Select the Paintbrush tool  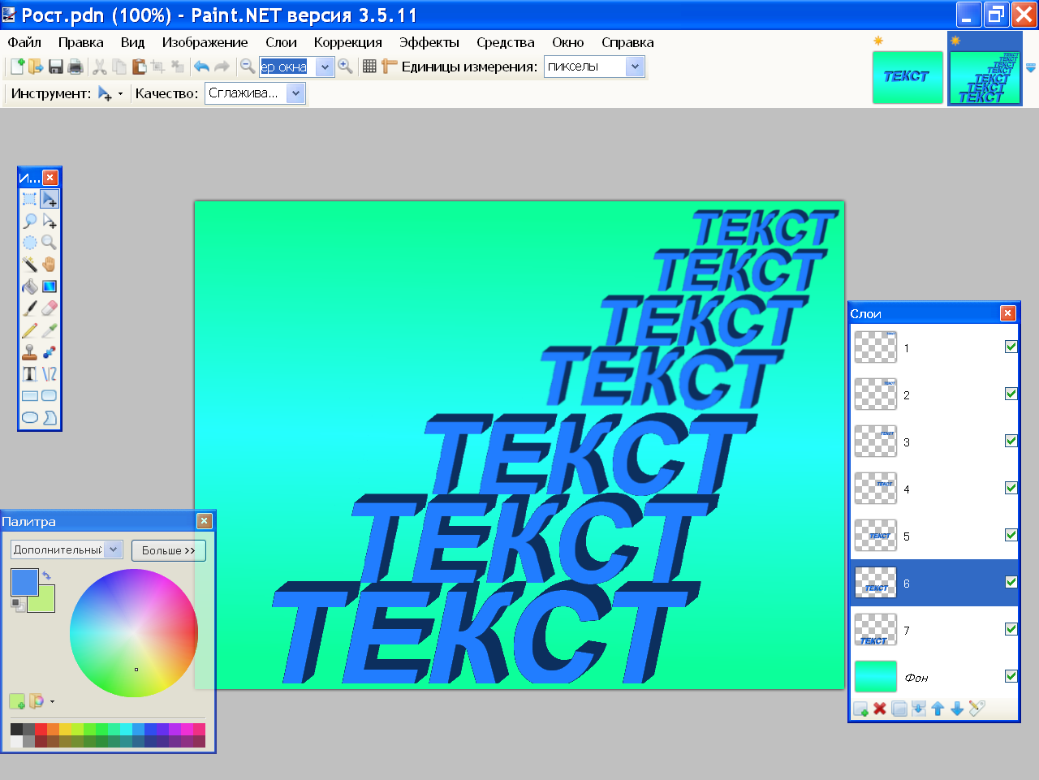(29, 308)
